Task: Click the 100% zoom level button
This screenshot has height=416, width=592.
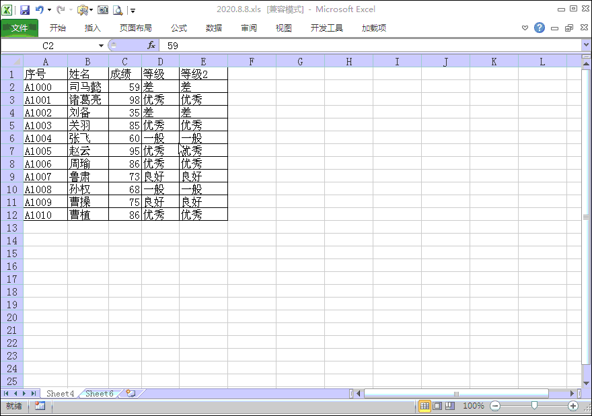Action: [x=474, y=406]
